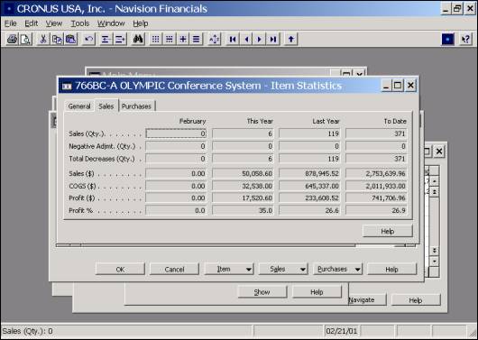The height and width of the screenshot is (340, 478).
Task: Click the dark blue square toolbar icon
Action: (x=448, y=40)
